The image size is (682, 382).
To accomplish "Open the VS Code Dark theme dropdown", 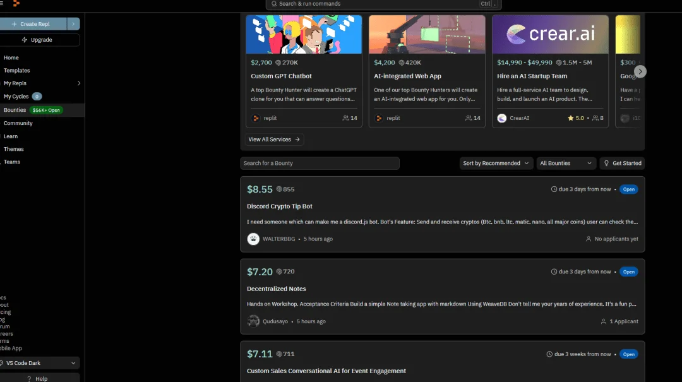I will point(40,363).
